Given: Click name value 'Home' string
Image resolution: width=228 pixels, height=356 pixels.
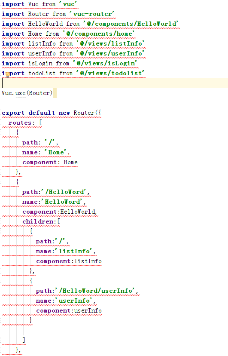Looking at the screenshot, I should pyautogui.click(x=56, y=152).
